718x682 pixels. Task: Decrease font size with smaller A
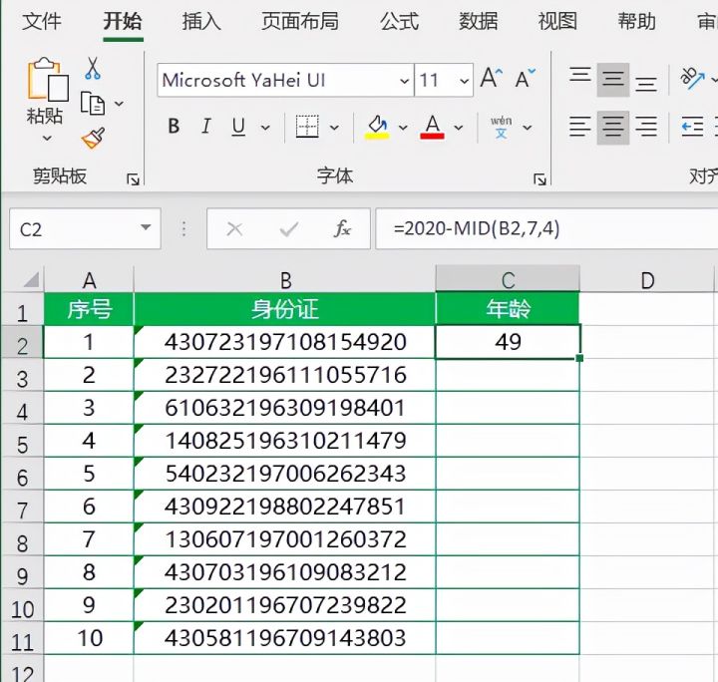point(525,78)
